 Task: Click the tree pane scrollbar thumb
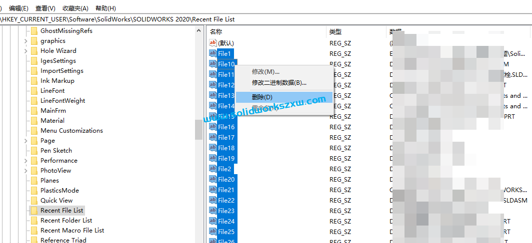tap(199, 130)
